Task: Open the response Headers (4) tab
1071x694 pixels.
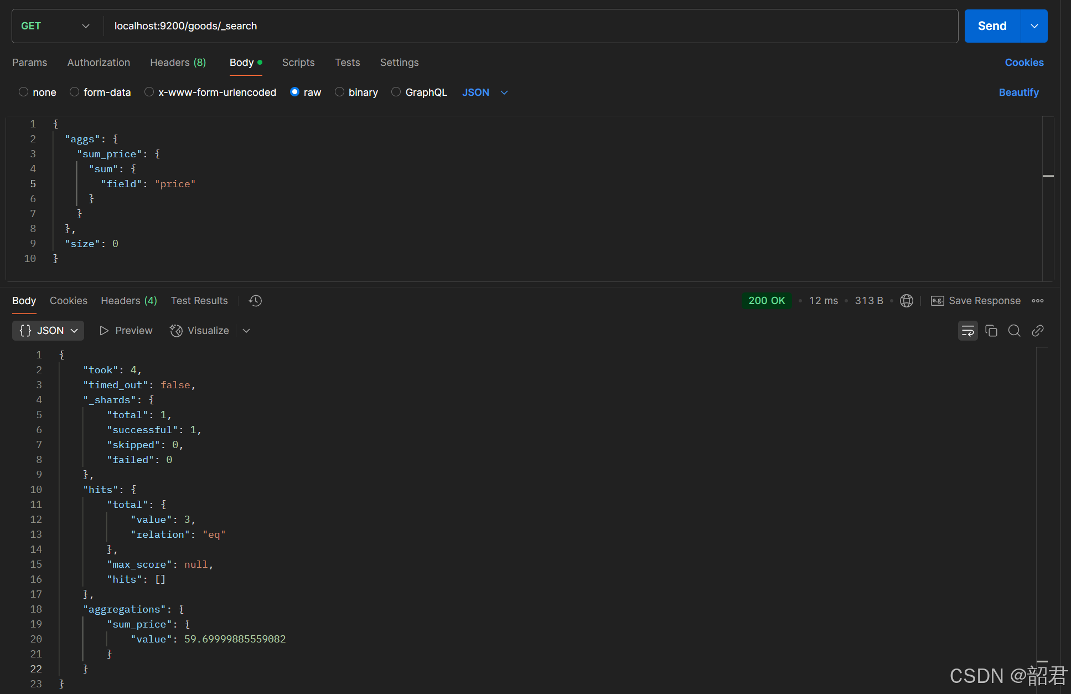Action: pos(128,301)
